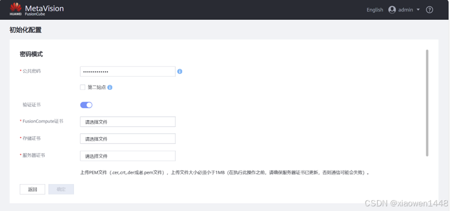Click the Huawei MetaVision FusionCube logo
Viewport: 450px width, 211px height.
[x=36, y=10]
